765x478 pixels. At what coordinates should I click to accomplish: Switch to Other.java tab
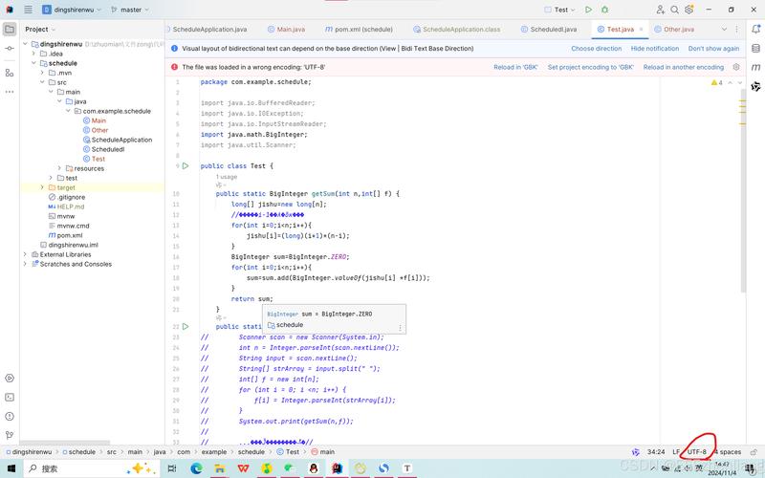click(x=674, y=30)
